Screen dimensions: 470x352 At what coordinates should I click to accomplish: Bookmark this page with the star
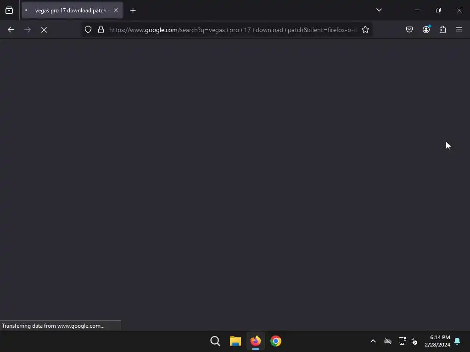pos(365,30)
